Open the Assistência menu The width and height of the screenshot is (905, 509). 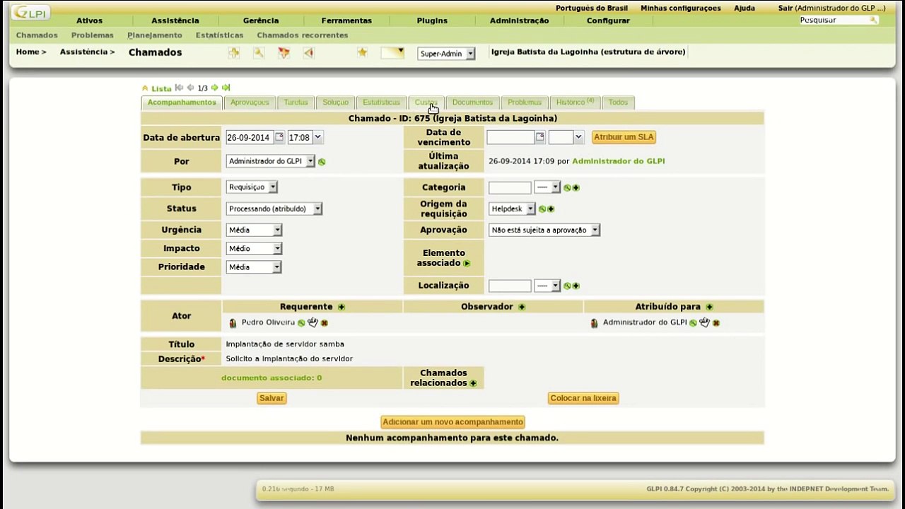tap(175, 21)
